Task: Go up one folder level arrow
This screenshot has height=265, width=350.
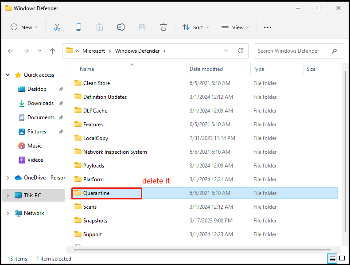Action: pos(52,51)
